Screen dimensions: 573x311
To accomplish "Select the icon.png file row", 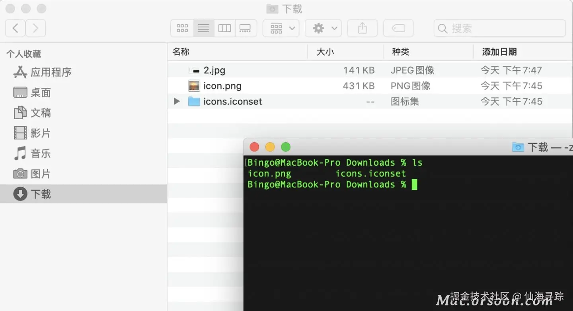I will [x=370, y=86].
